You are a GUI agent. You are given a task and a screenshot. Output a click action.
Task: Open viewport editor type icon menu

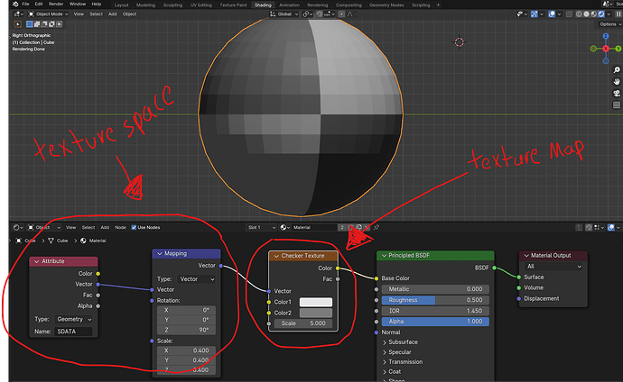[18, 14]
